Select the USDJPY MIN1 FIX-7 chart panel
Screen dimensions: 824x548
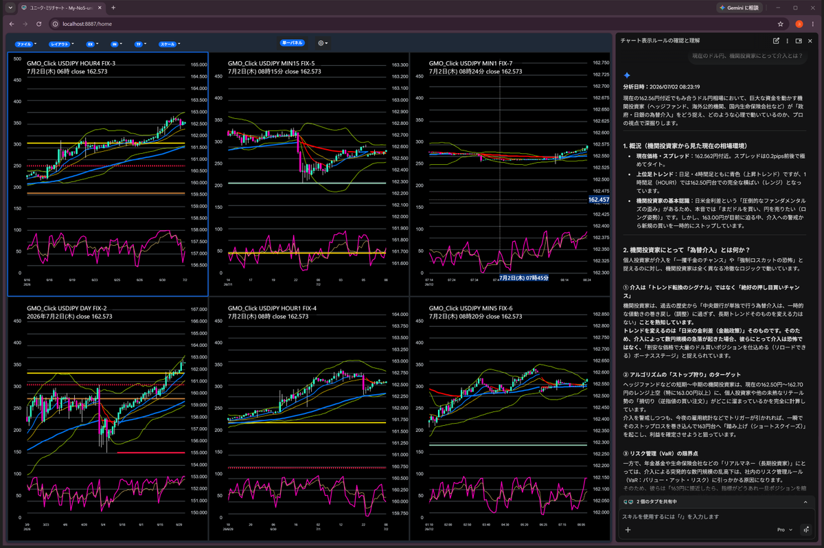pyautogui.click(x=510, y=174)
